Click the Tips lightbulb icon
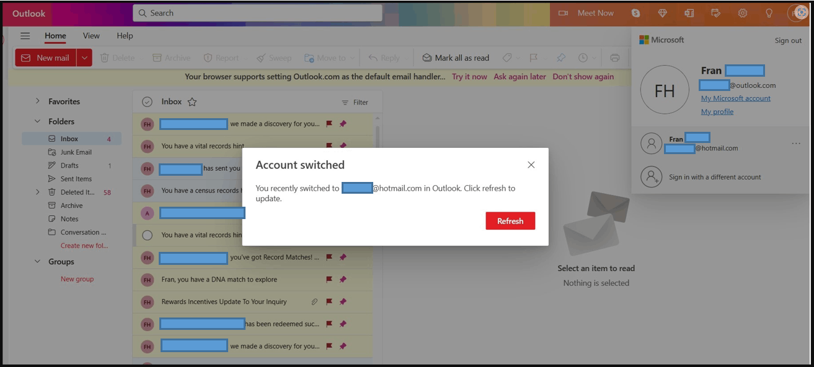The height and width of the screenshot is (367, 814). [769, 13]
